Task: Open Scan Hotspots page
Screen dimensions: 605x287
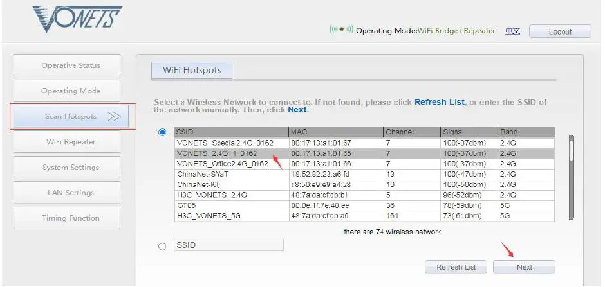Action: 71,116
